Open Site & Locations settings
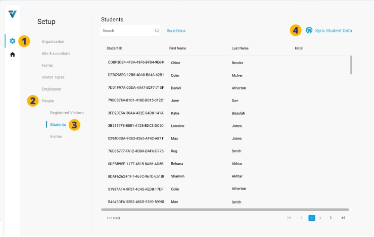This screenshot has width=374, height=237. (x=56, y=54)
